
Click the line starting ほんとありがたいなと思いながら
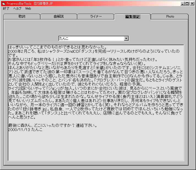pyautogui.click(x=94, y=68)
